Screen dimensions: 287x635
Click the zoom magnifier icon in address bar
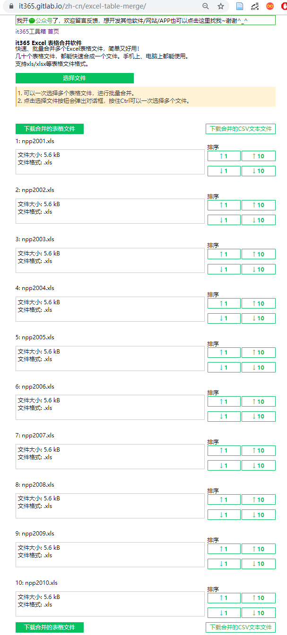[x=206, y=6]
